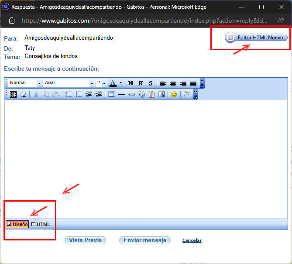Insert a table into the message

[x=111, y=94]
